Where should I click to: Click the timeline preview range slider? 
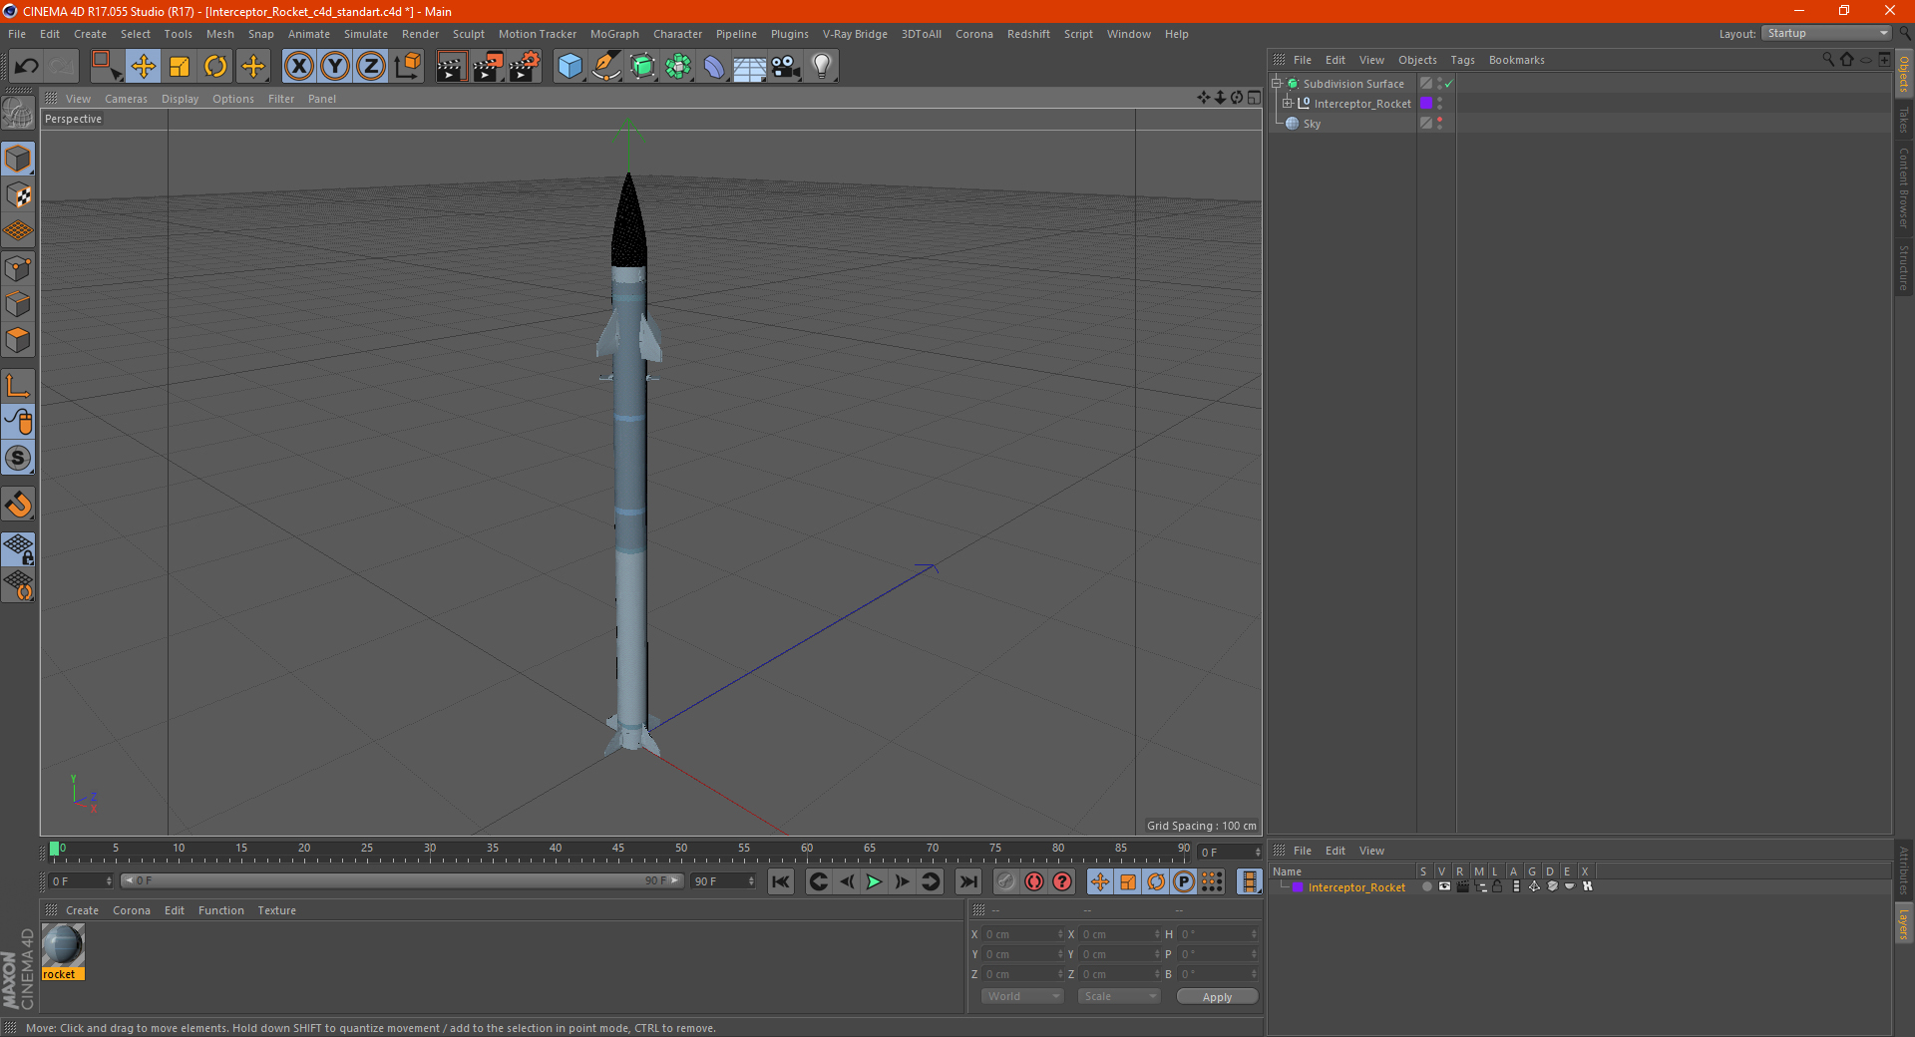402,880
